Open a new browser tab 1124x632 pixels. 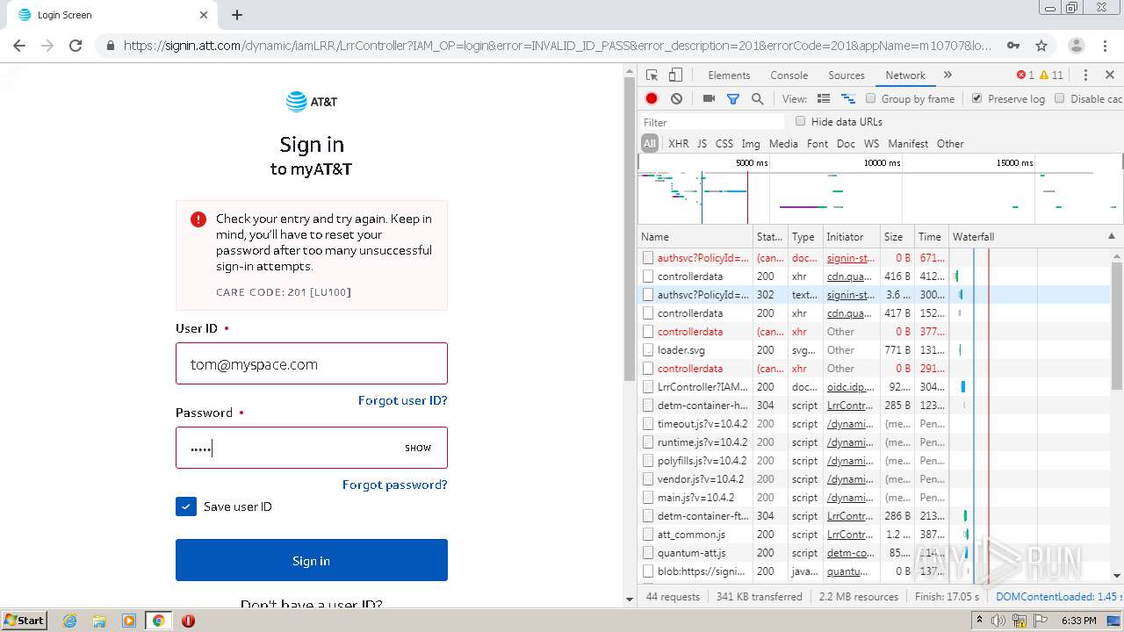pyautogui.click(x=237, y=15)
